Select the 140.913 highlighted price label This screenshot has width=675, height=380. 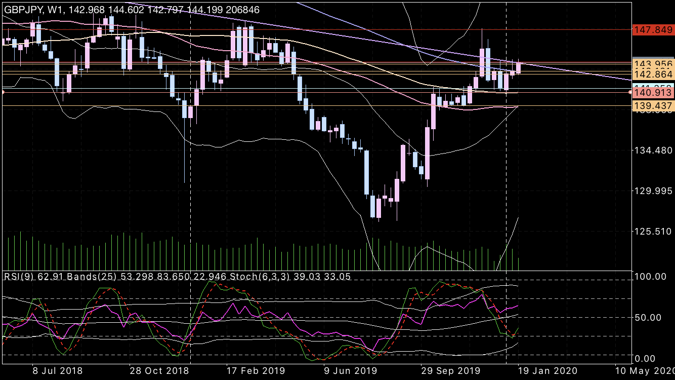[x=654, y=92]
